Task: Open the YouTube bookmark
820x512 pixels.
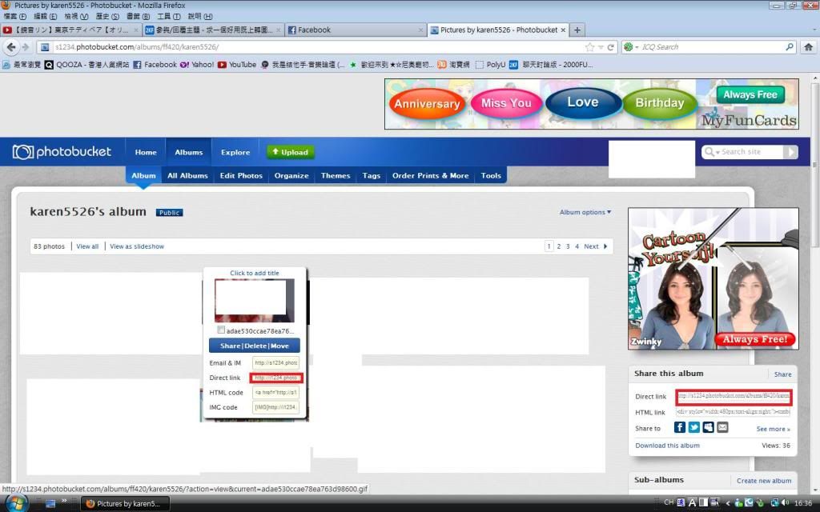Action: pyautogui.click(x=237, y=65)
